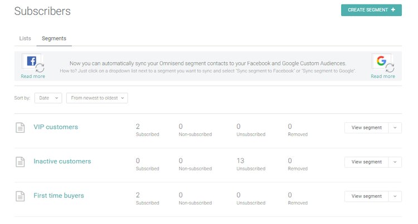This screenshot has height=224, width=418.
Task: Click the Google sync icon
Action: click(x=382, y=62)
